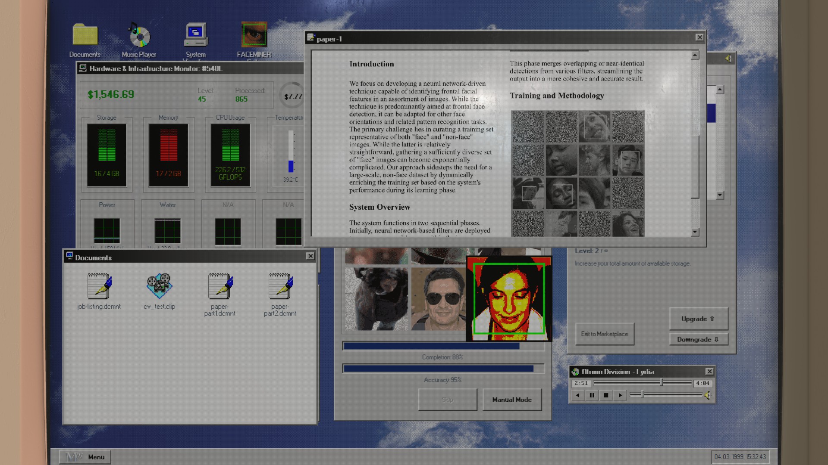Click the music player volume speaker icon
Screen dimensions: 828x465
click(707, 395)
